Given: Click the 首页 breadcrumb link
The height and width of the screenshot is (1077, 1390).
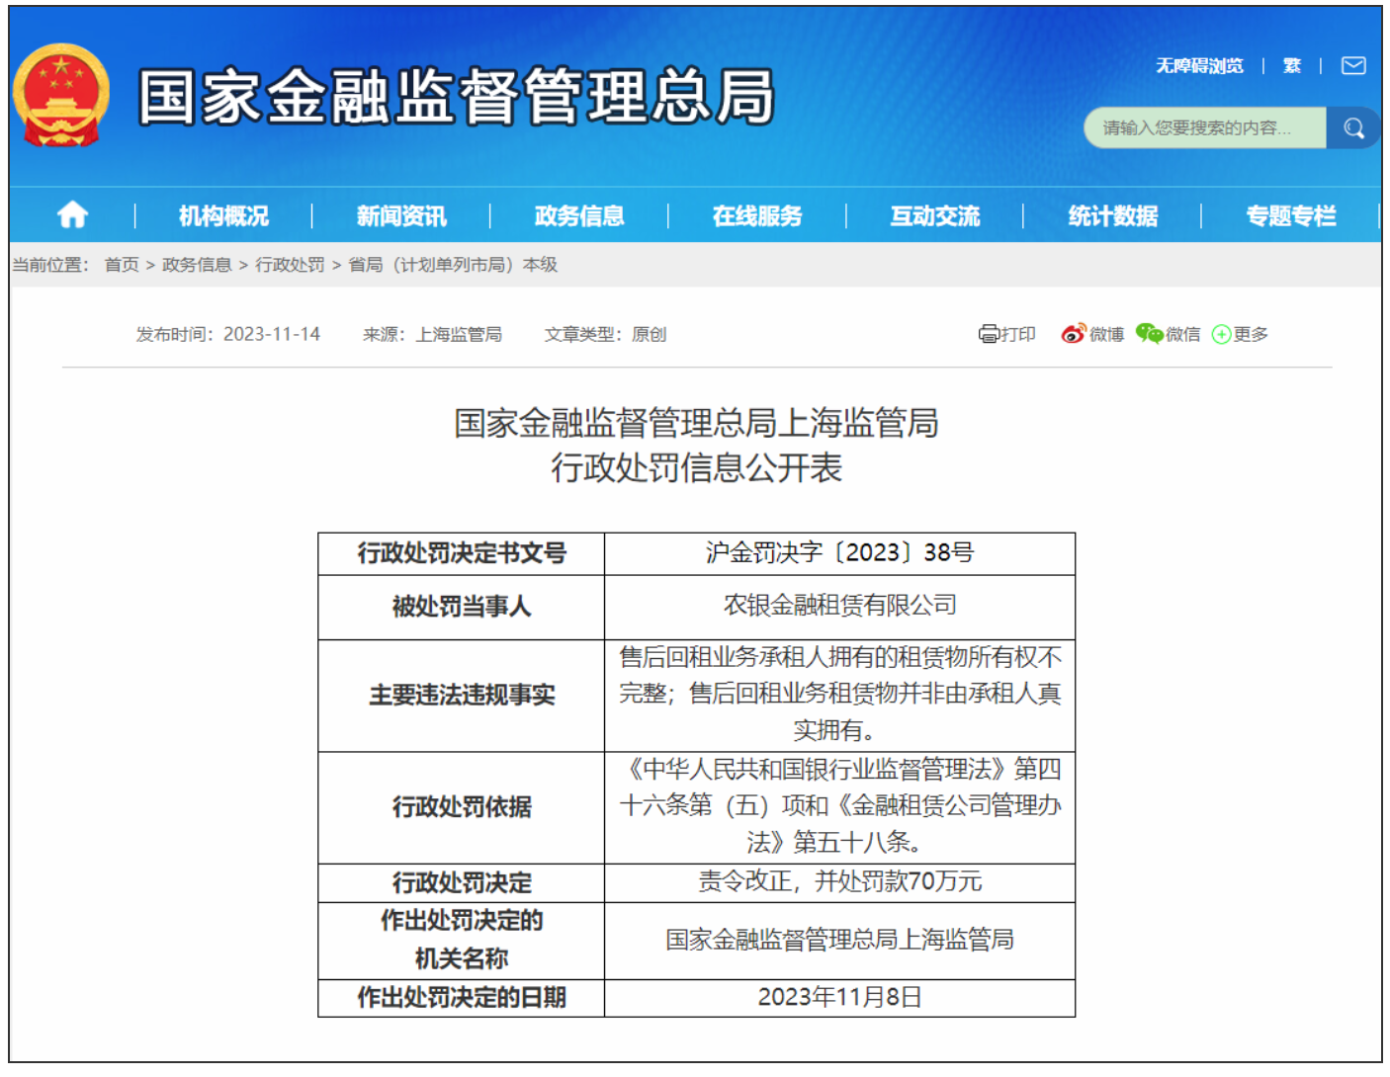Looking at the screenshot, I should coord(122,265).
